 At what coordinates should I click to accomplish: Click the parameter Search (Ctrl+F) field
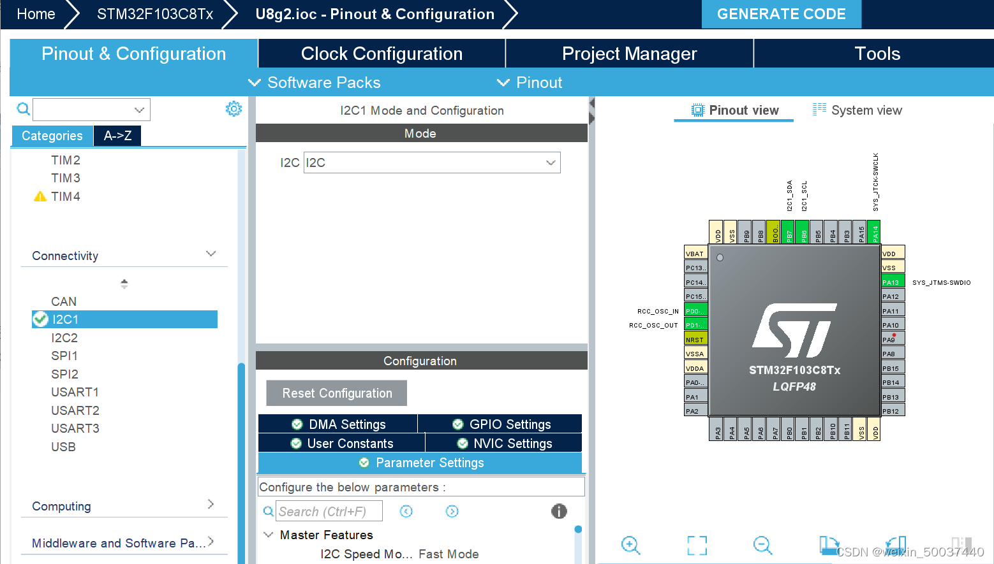(x=329, y=511)
